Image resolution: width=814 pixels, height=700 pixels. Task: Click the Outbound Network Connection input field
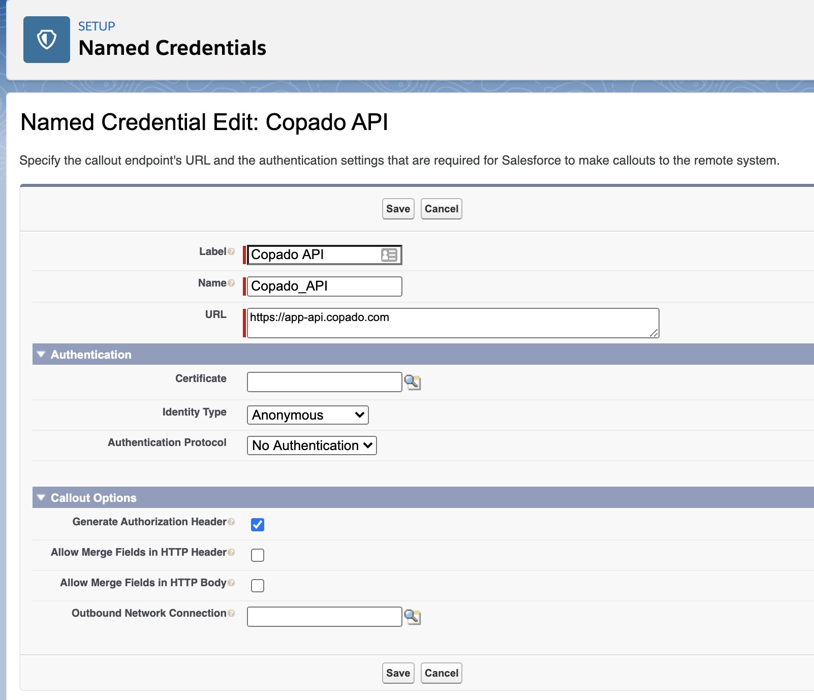pos(325,617)
